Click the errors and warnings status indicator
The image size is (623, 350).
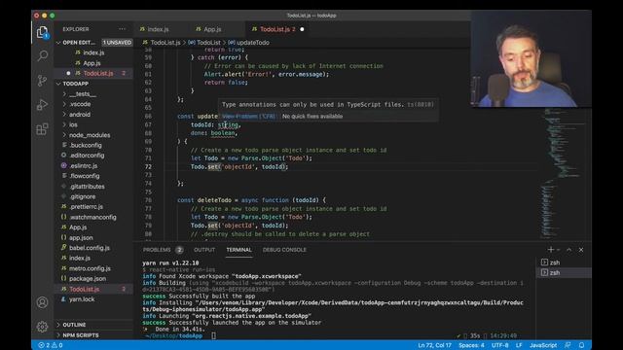point(50,345)
